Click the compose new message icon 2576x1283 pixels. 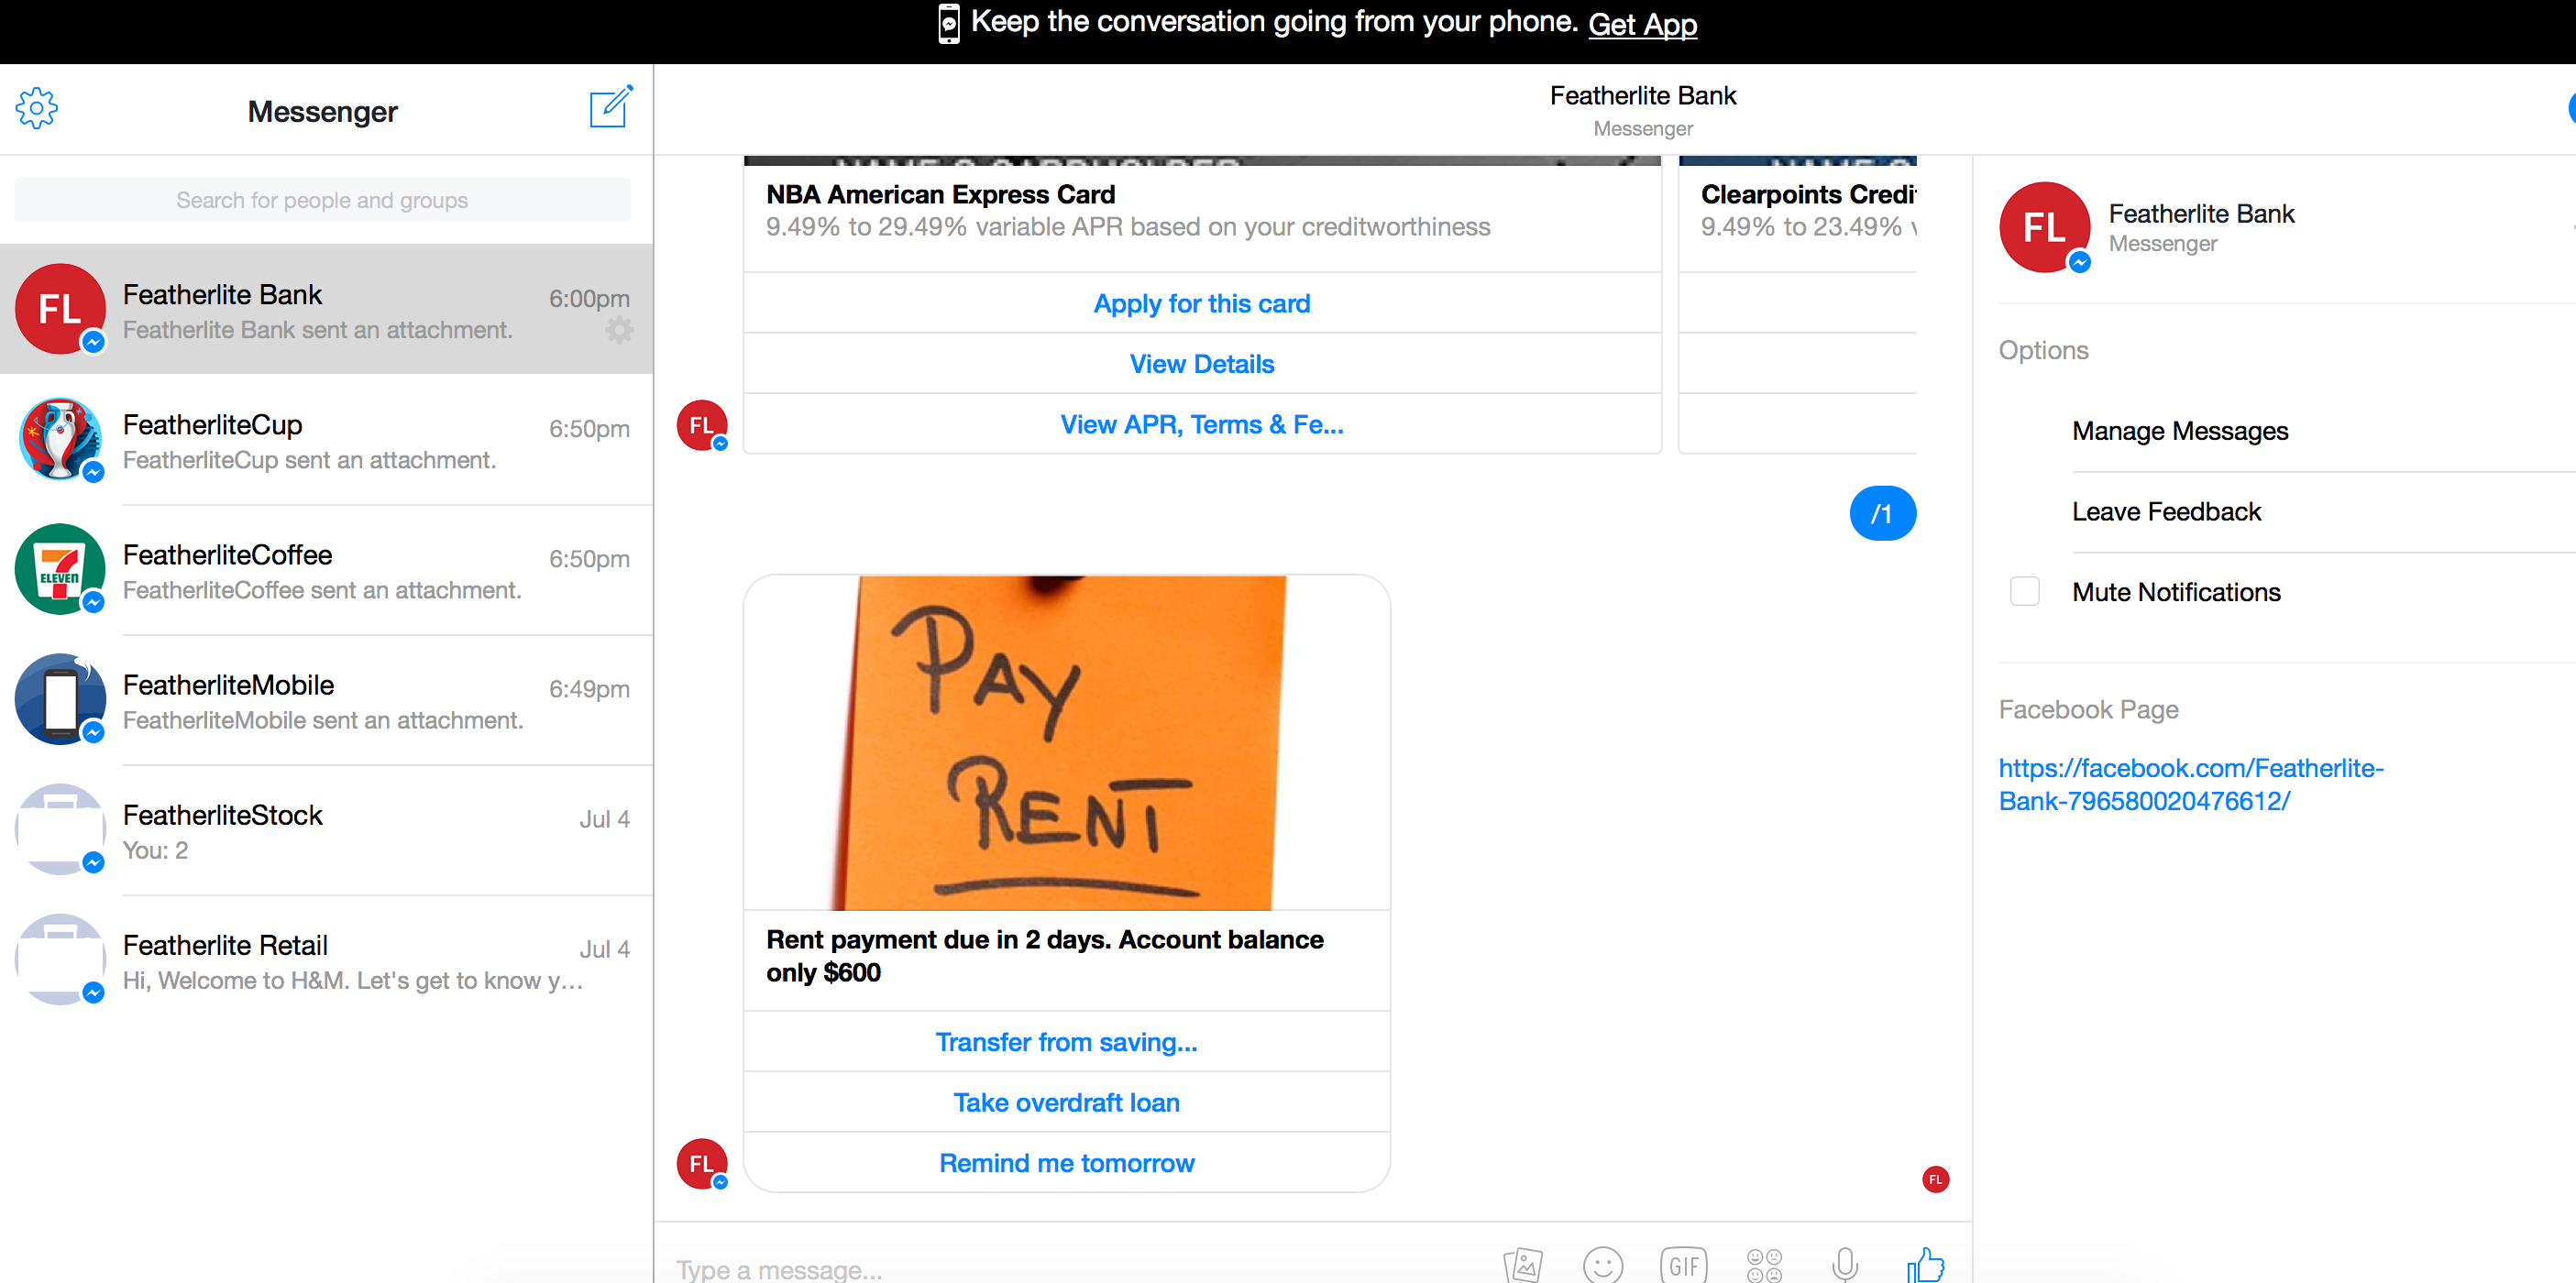pos(610,107)
